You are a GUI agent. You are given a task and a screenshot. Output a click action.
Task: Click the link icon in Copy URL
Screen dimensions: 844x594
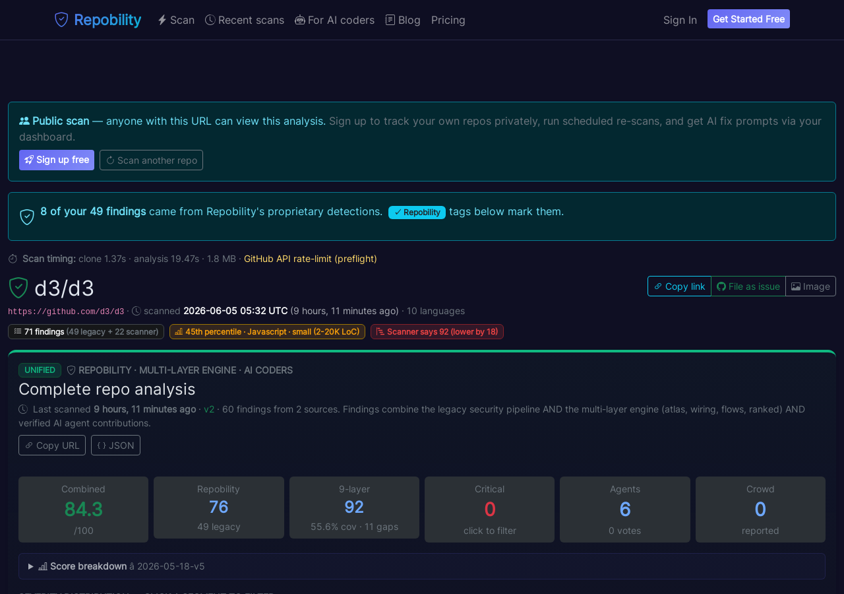(29, 445)
